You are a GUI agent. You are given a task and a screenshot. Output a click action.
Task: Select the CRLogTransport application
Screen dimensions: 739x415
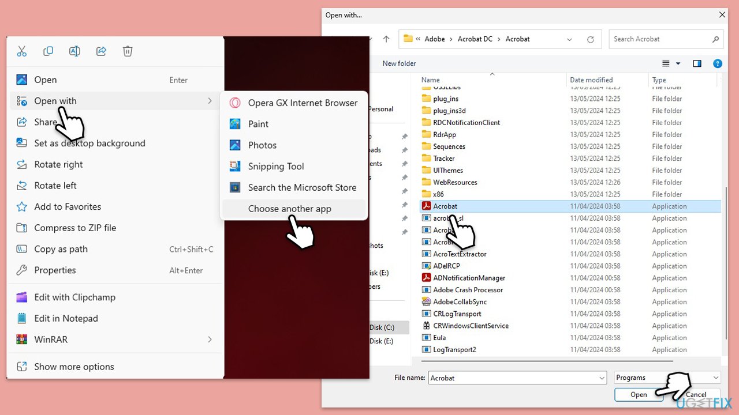(x=457, y=314)
